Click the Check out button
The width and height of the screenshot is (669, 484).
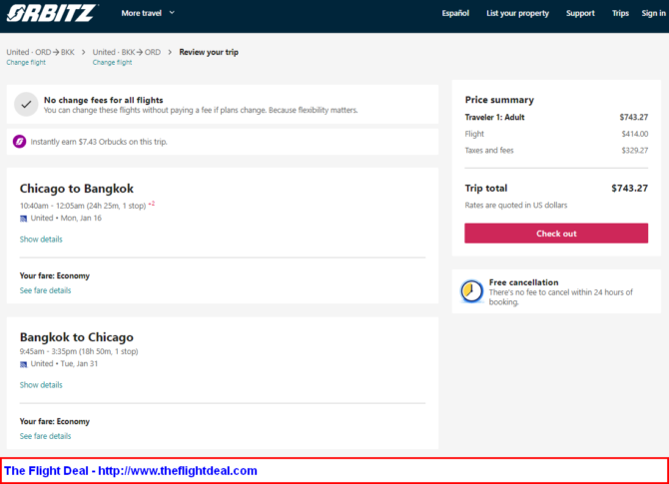[556, 234]
